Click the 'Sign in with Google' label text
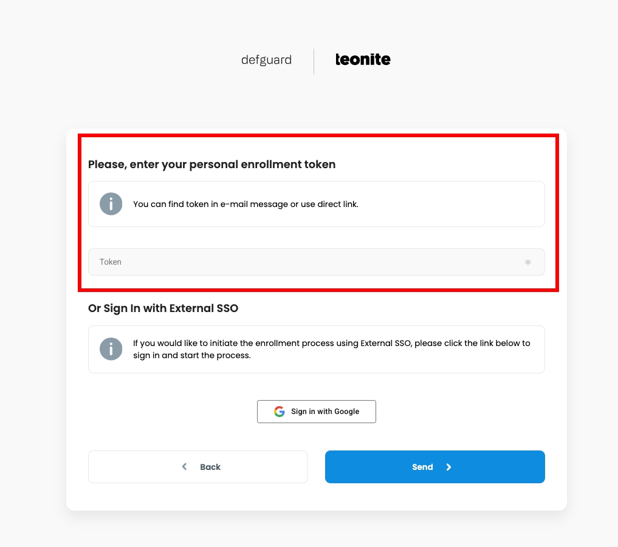 325,412
